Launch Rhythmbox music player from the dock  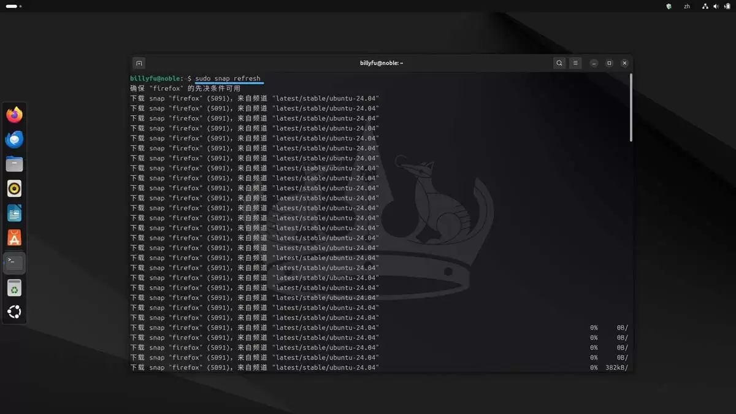tap(14, 188)
